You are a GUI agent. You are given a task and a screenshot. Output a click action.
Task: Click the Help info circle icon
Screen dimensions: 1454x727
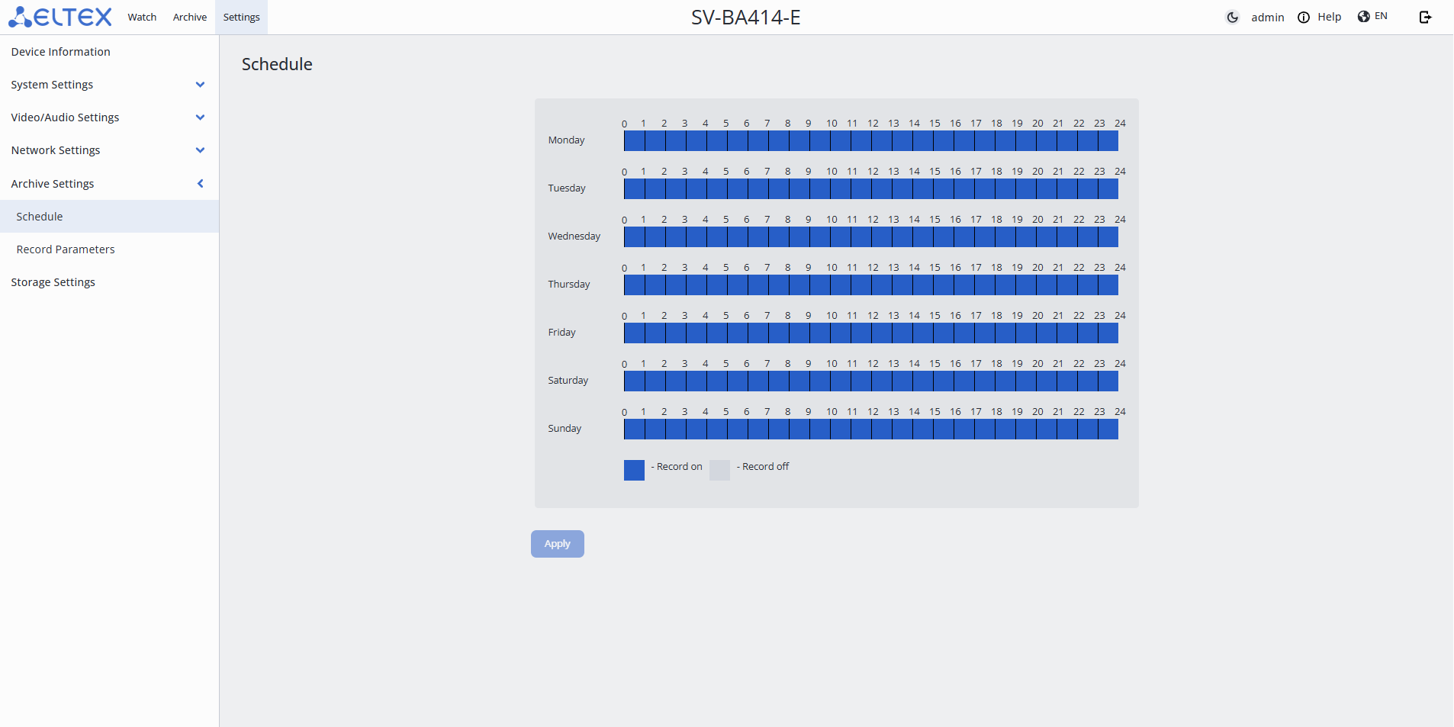(1304, 18)
